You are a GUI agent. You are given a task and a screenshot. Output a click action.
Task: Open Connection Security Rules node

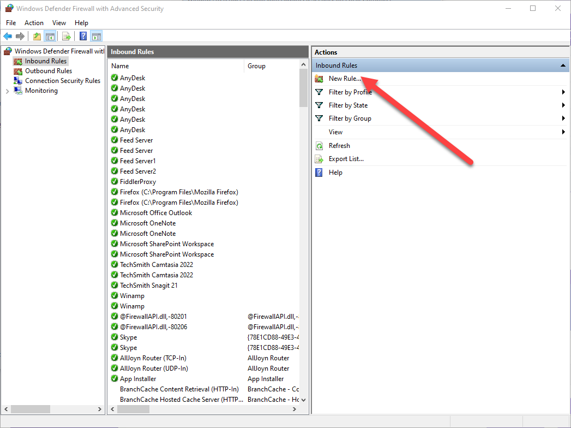(62, 81)
